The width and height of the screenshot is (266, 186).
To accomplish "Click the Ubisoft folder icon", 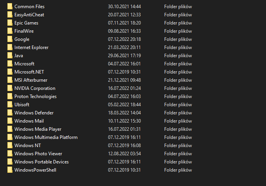I will point(10,105).
